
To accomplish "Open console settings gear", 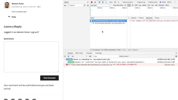I will tap(176, 56).
